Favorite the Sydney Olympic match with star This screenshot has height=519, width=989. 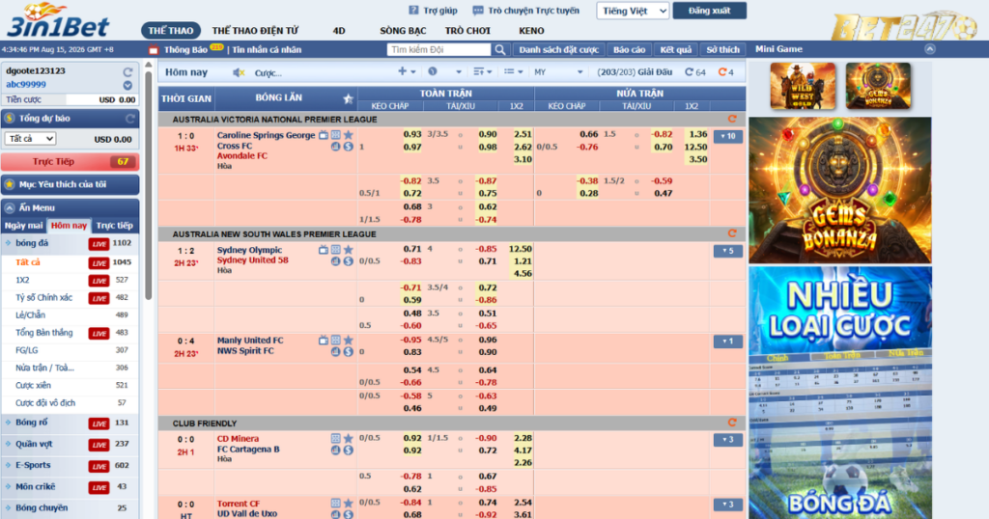pyautogui.click(x=348, y=250)
